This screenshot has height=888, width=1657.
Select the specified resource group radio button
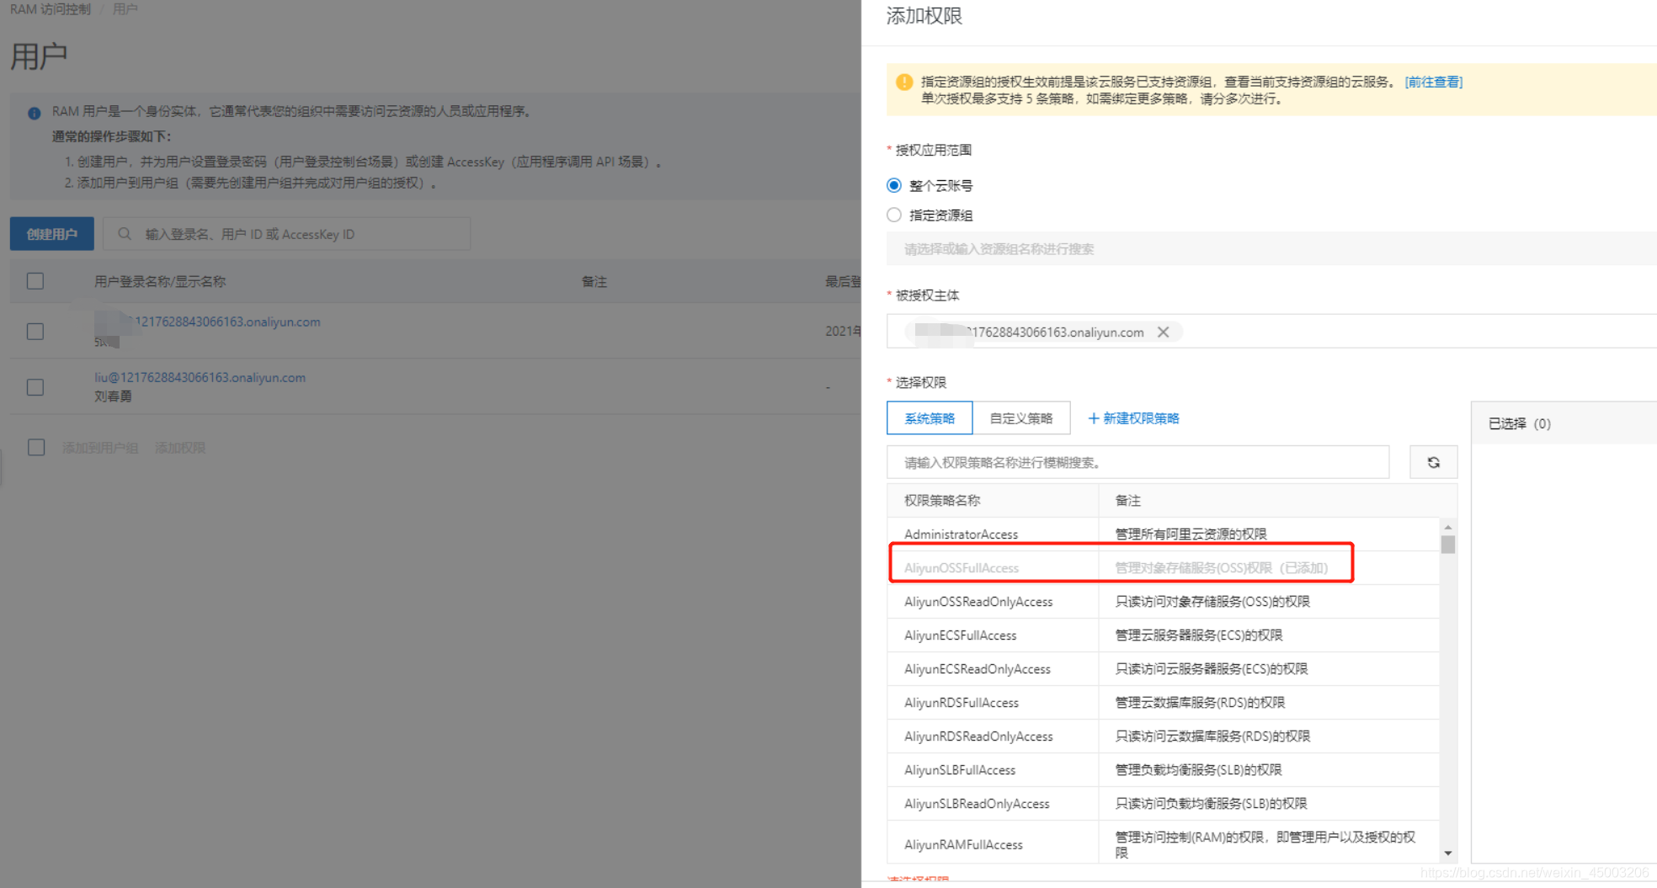click(894, 215)
